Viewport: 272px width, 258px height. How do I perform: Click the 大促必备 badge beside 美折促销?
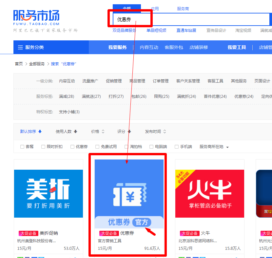pos(28,233)
